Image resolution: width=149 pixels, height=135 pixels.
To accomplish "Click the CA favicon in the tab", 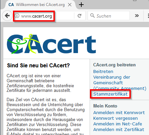I will point(11,5).
